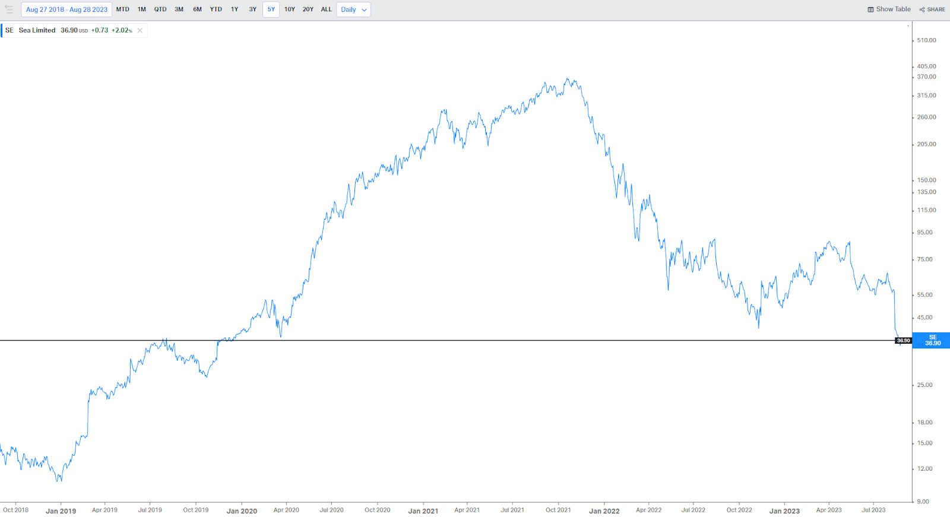Click the Jan 2021 date axis label
950x517 pixels.
click(423, 510)
